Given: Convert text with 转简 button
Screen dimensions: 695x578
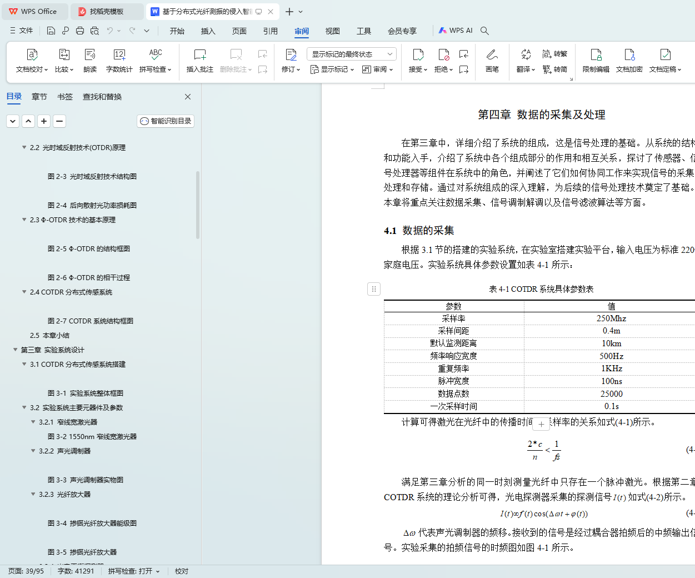Looking at the screenshot, I should pyautogui.click(x=555, y=69).
